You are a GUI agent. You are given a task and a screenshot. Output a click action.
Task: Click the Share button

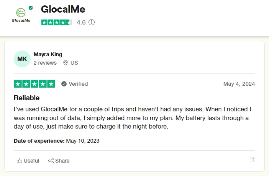59,161
